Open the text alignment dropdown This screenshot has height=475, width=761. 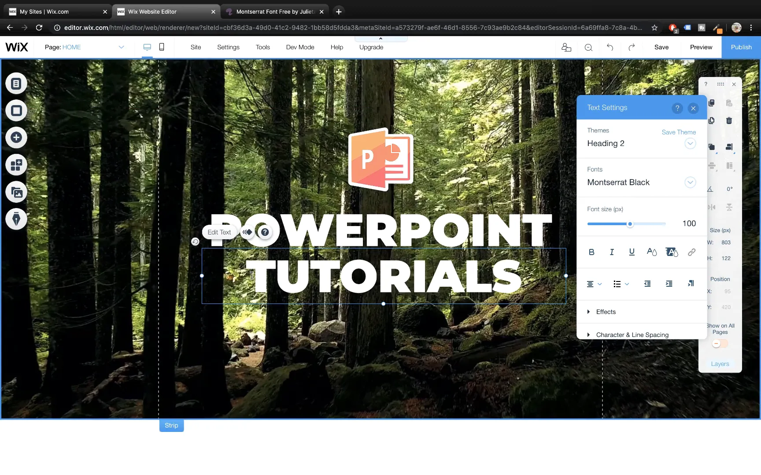(x=594, y=284)
